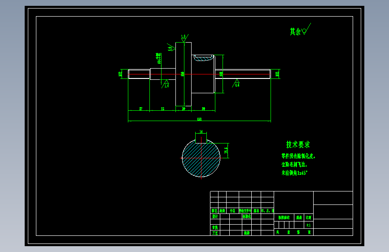Click the 技术要求 heading text
Image resolution: width=389 pixels, height=252 pixels.
(x=298, y=144)
